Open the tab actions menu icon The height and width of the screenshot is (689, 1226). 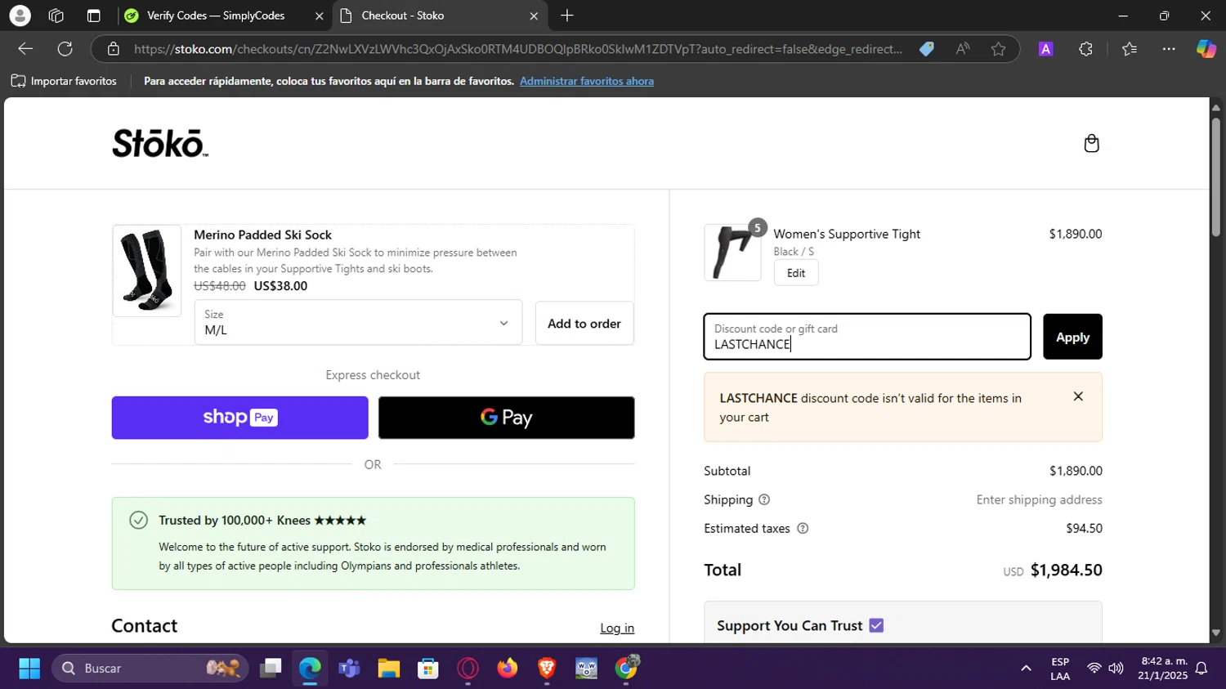click(93, 16)
